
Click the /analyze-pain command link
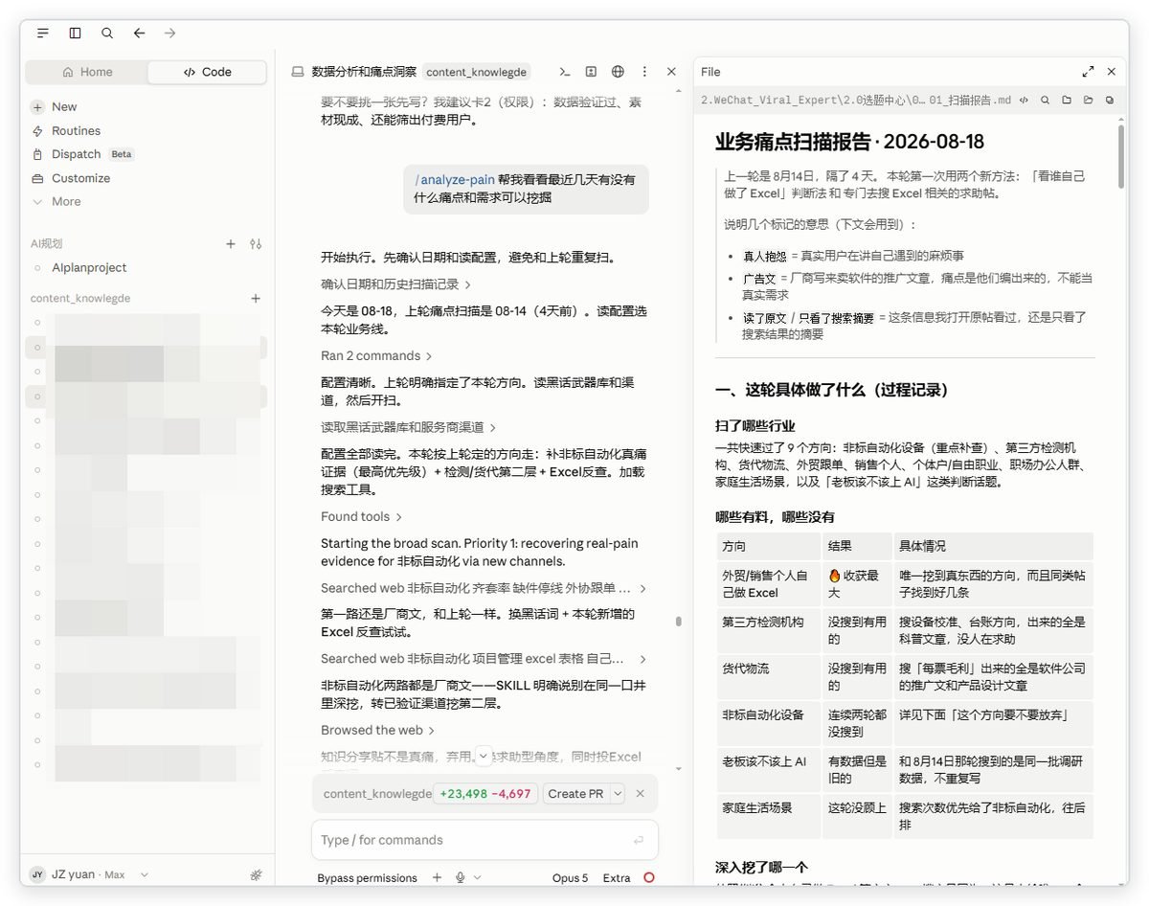(x=455, y=179)
